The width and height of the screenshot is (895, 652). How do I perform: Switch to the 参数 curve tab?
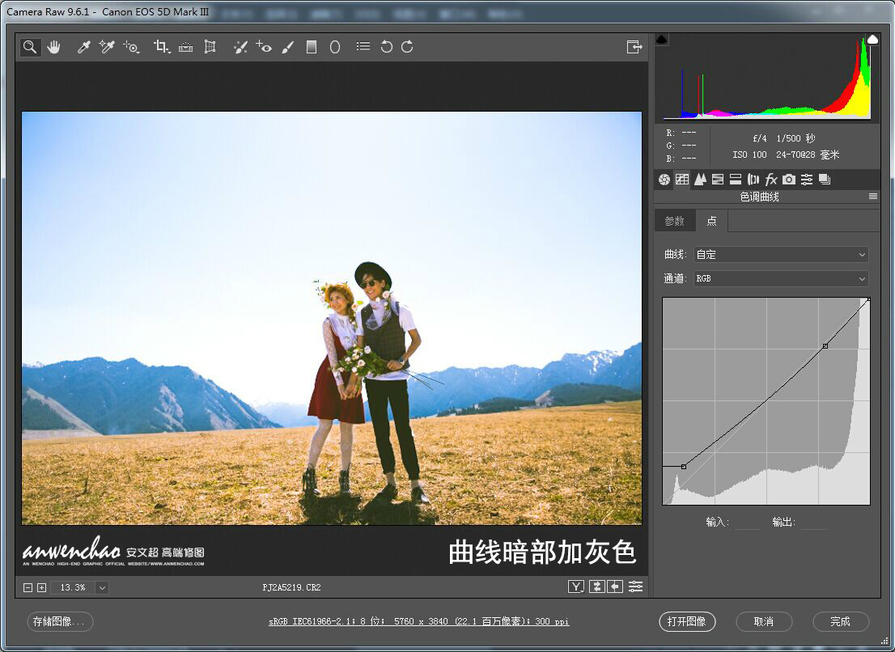pyautogui.click(x=674, y=221)
